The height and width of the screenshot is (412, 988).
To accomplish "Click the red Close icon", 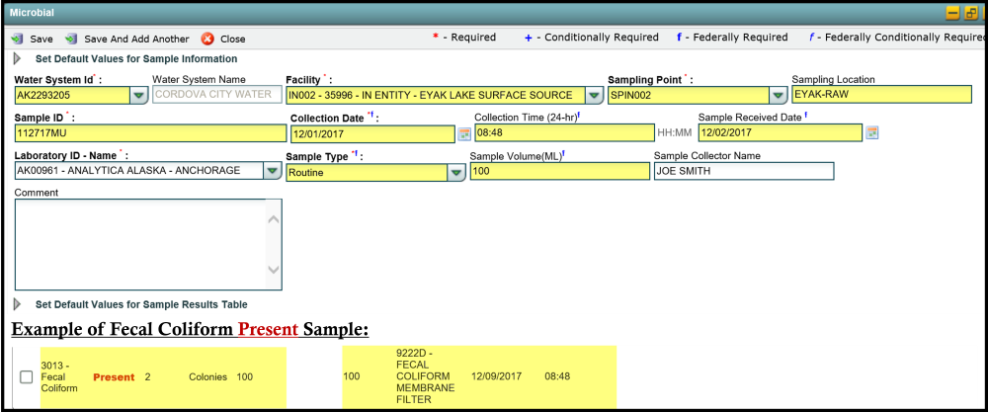I will tap(207, 40).
